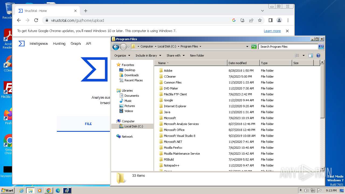The width and height of the screenshot is (345, 194).
Task: Select Documents under Libraries
Action: [129, 96]
